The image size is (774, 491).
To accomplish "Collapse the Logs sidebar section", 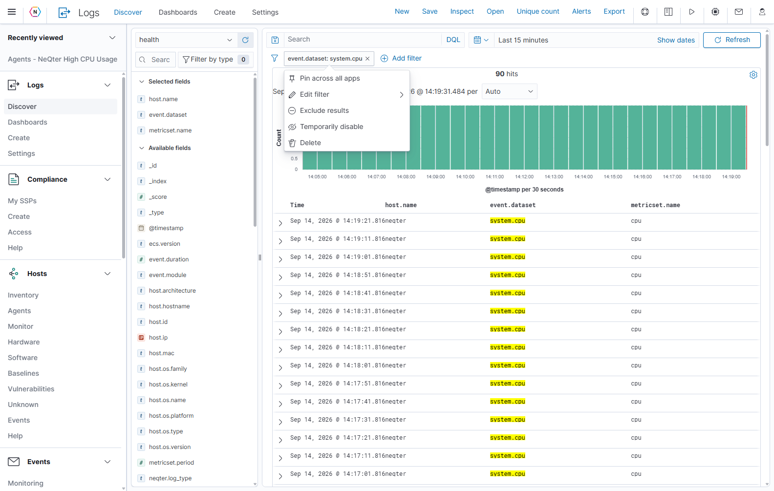I will click(107, 85).
